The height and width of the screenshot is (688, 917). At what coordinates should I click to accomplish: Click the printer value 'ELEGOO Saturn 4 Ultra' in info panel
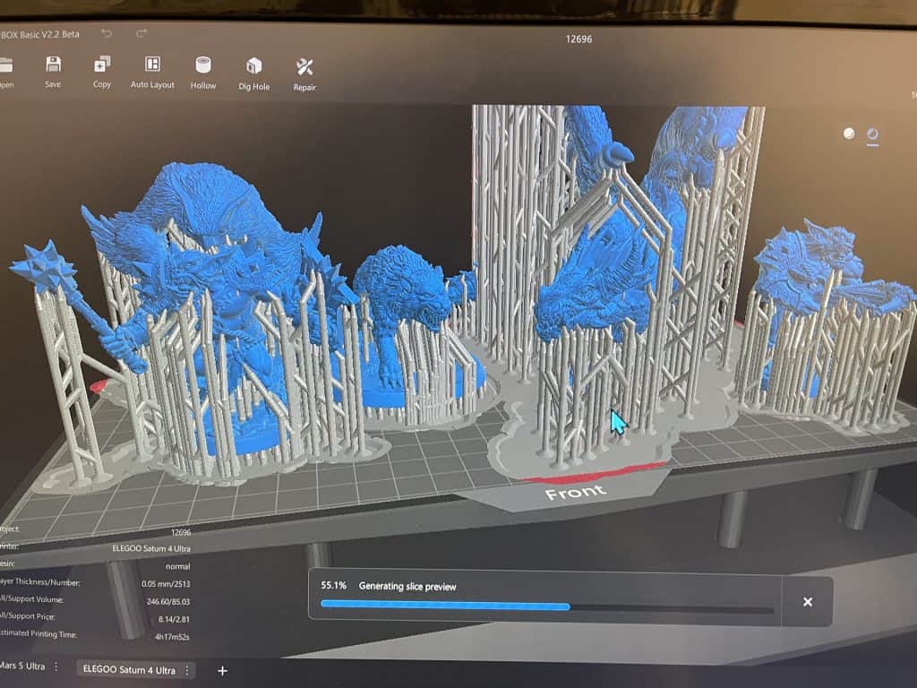pyautogui.click(x=151, y=549)
